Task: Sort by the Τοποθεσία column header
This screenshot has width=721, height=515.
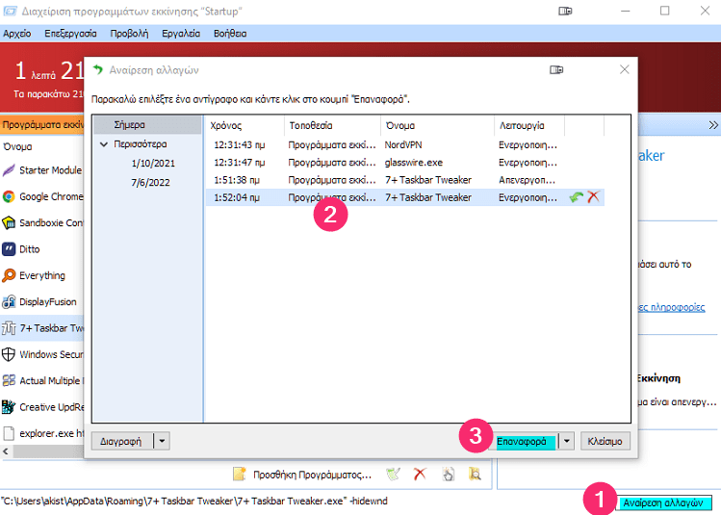Action: click(332, 125)
